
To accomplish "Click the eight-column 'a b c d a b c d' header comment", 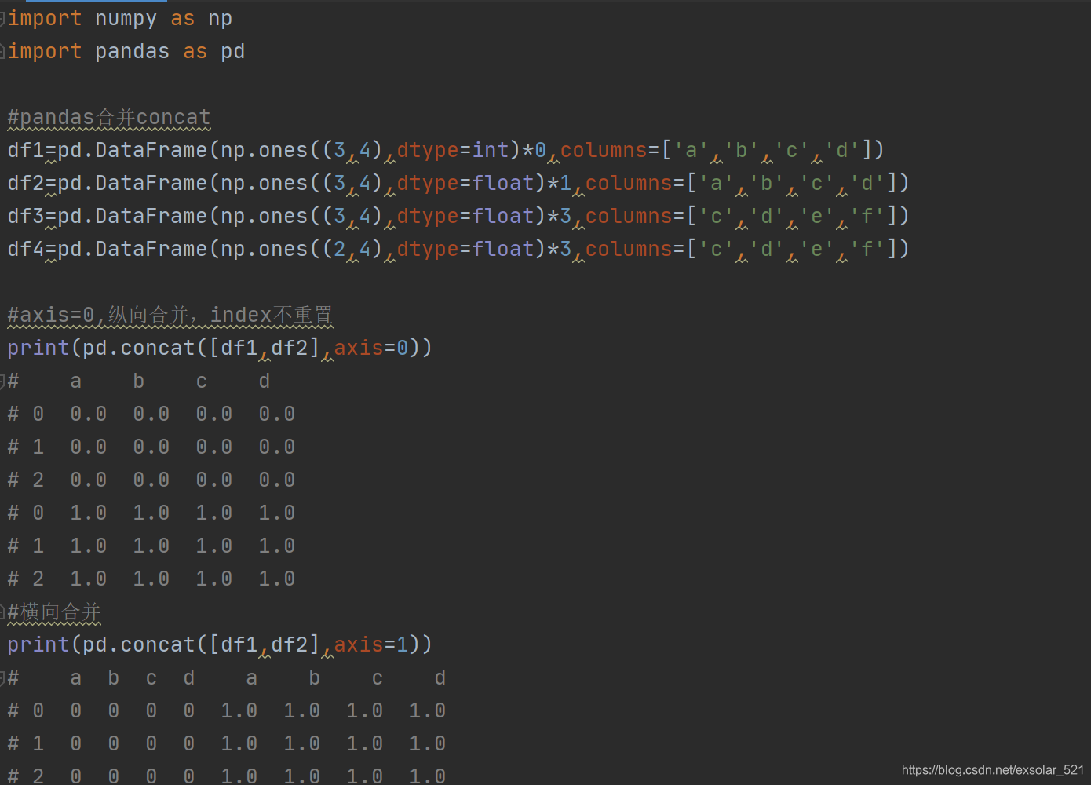I will (x=227, y=677).
